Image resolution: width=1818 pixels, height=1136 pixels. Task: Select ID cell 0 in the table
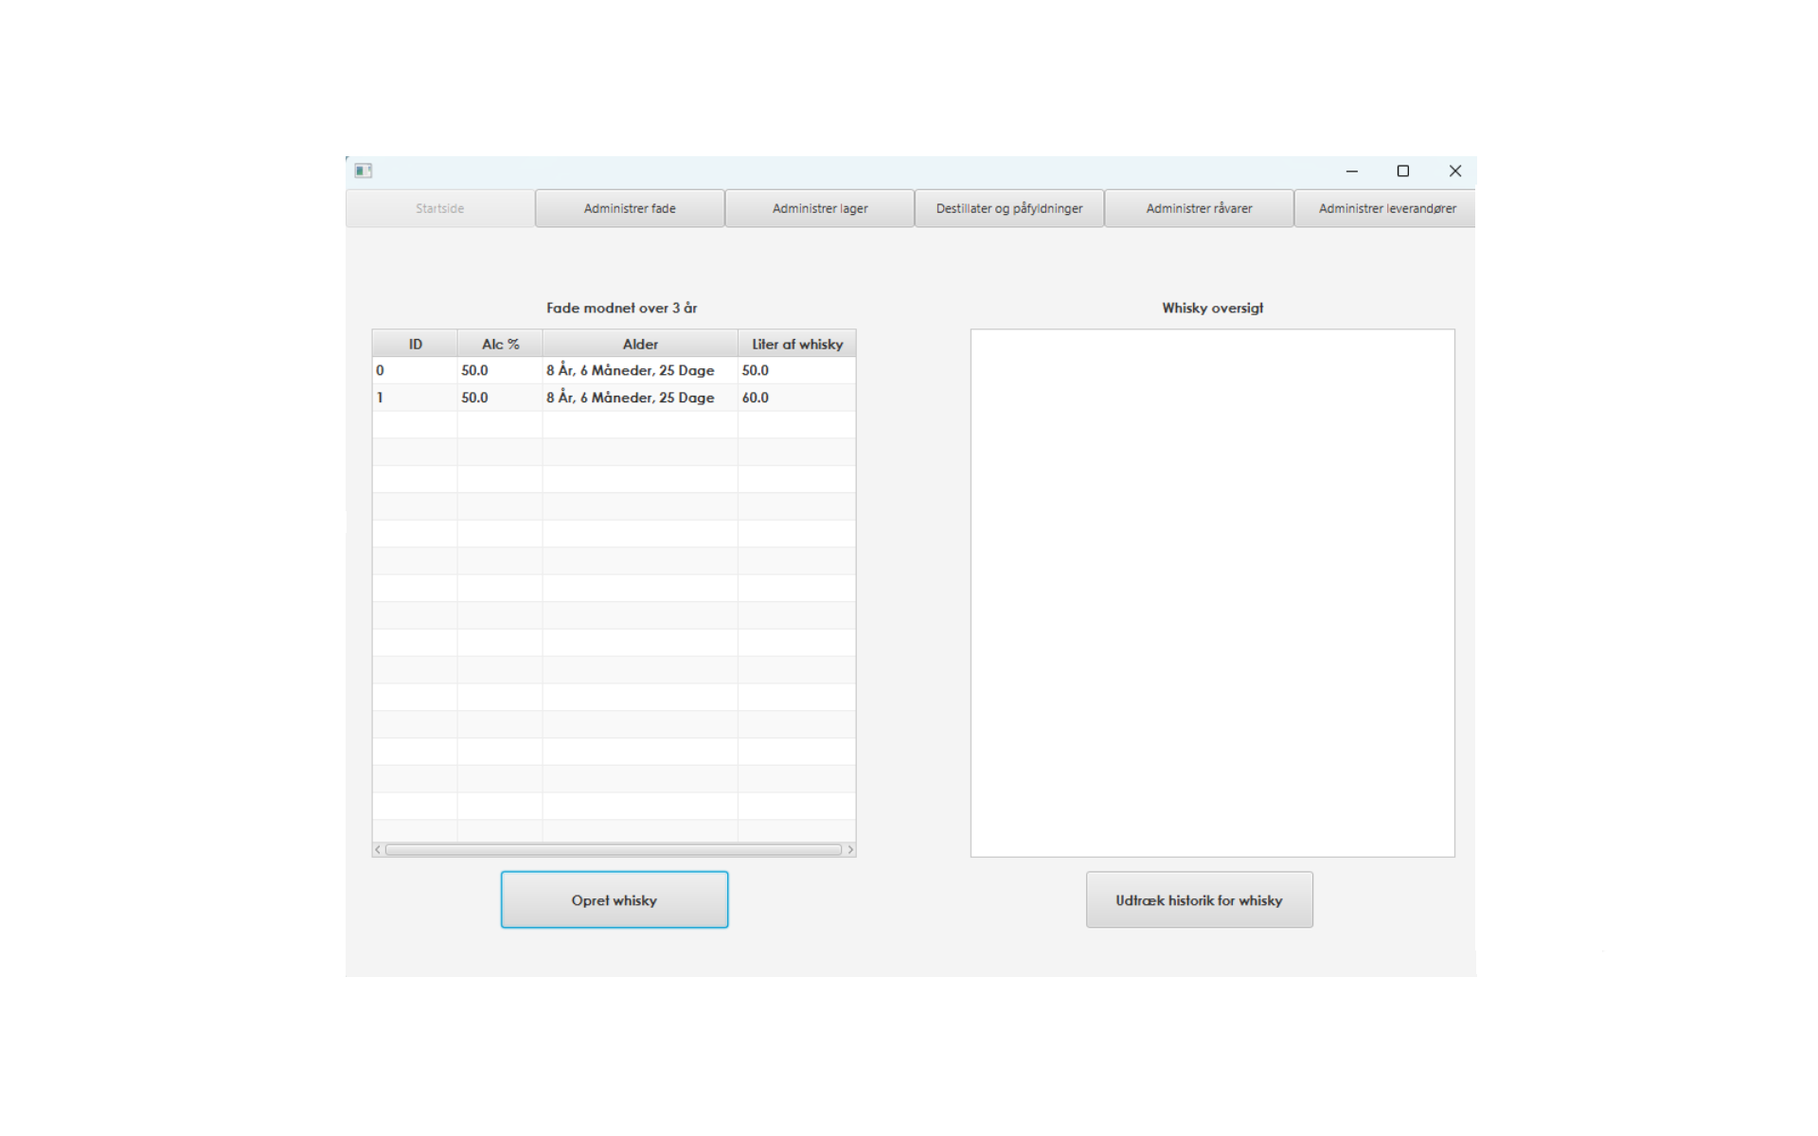click(x=415, y=370)
